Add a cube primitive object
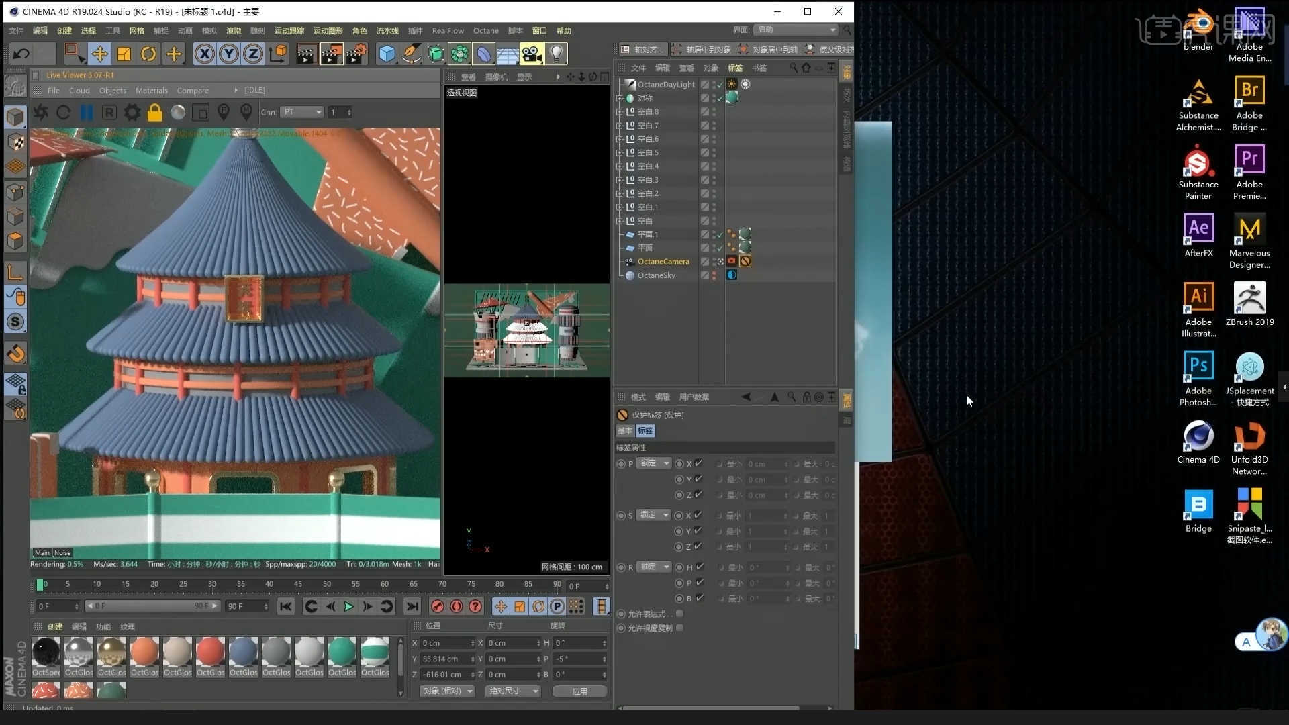Viewport: 1289px width, 725px height. [x=387, y=54]
